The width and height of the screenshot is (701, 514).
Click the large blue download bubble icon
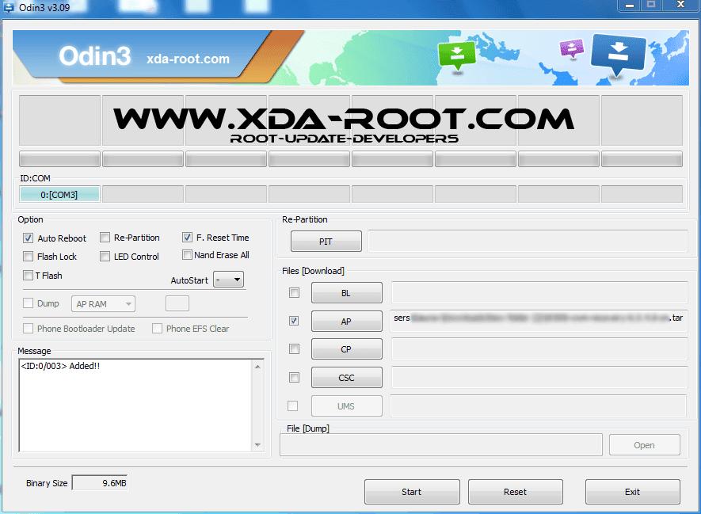point(618,55)
